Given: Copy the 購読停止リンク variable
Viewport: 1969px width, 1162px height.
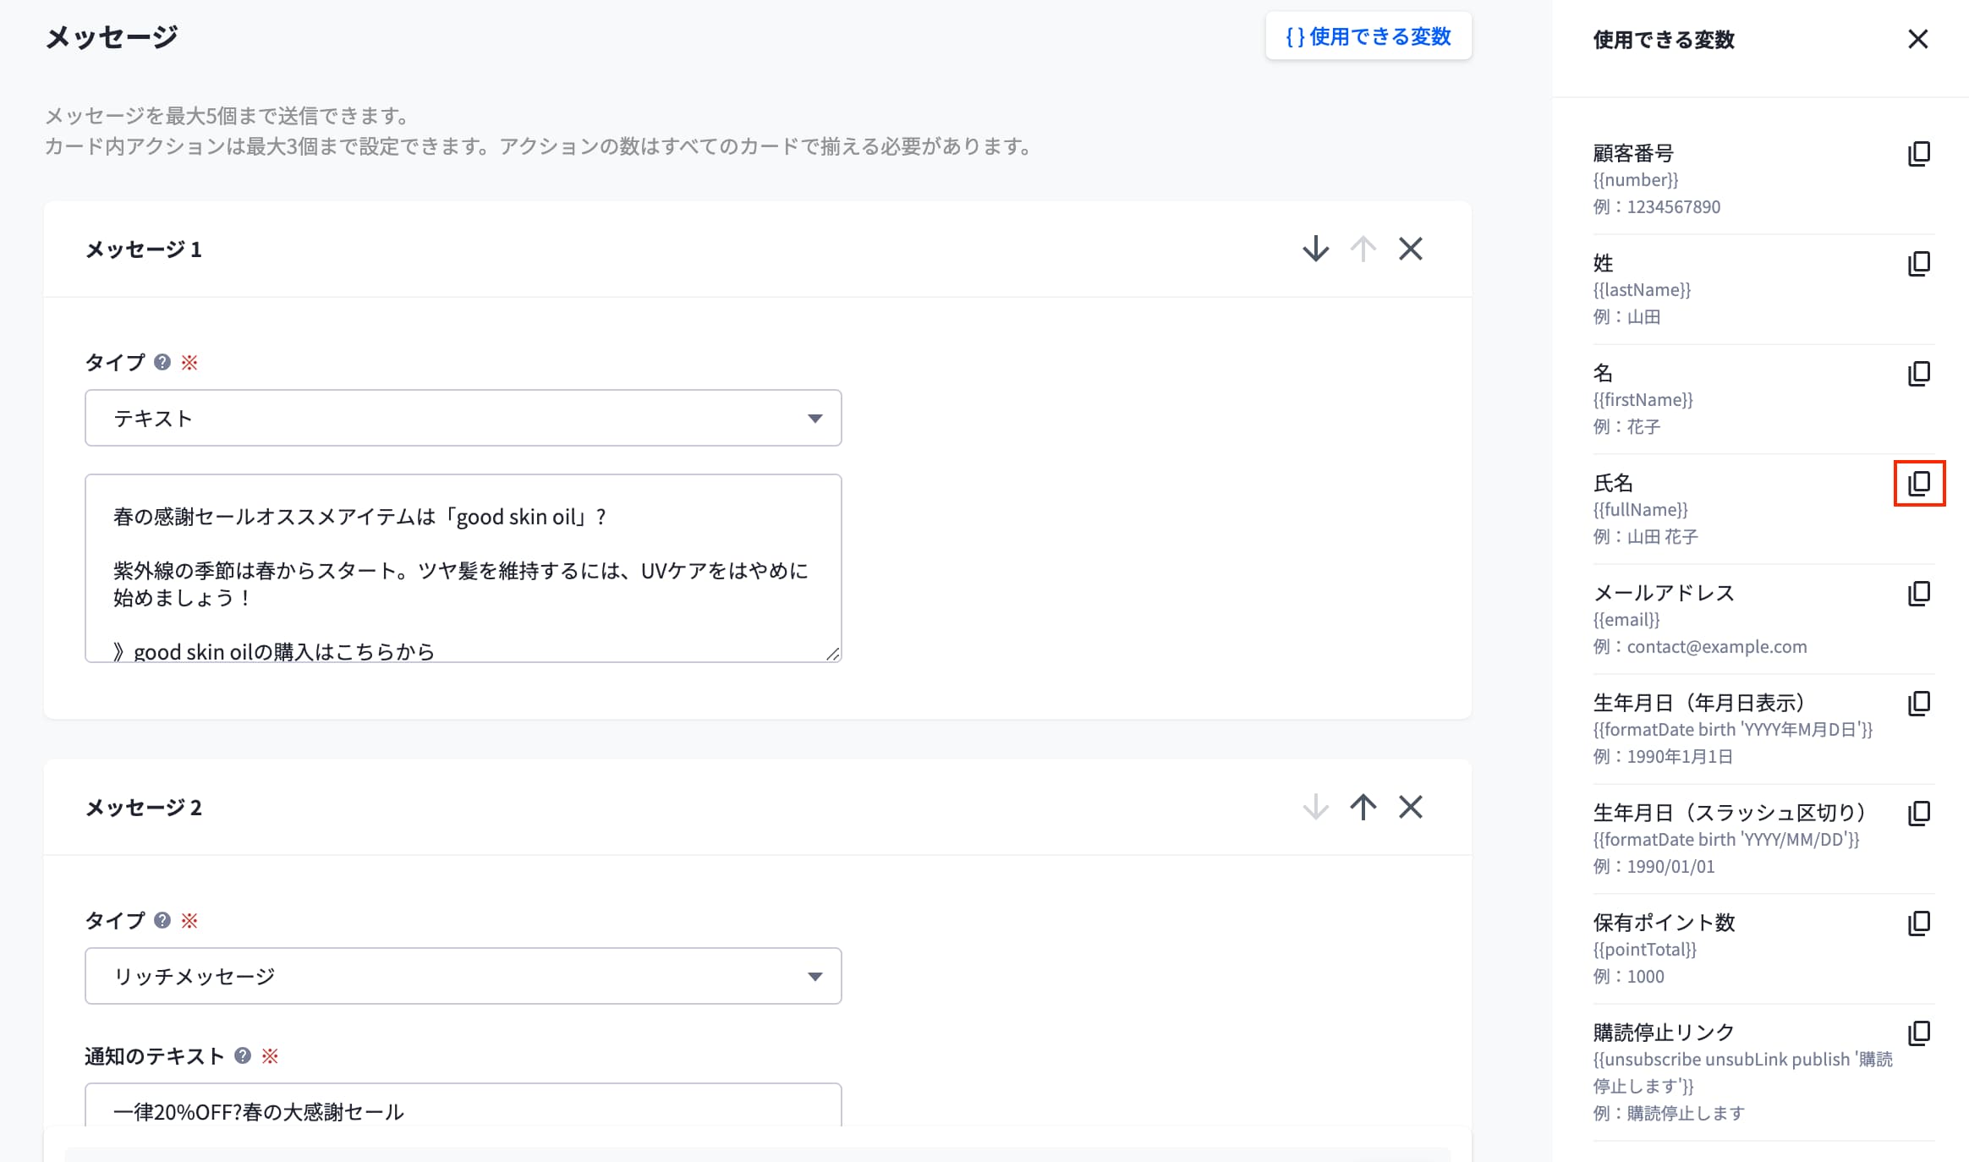Looking at the screenshot, I should pyautogui.click(x=1919, y=1033).
